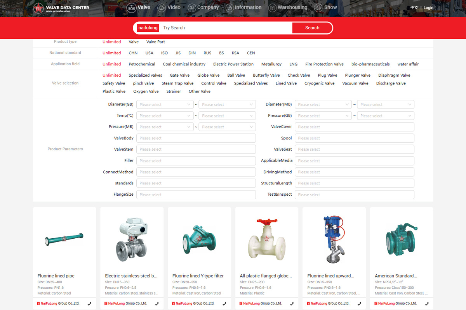Choose Butterfly Valve in valve selection
Viewport: 466px width, 310px height.
266,76
